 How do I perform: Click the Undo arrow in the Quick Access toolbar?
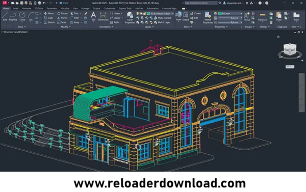(x=44, y=3)
